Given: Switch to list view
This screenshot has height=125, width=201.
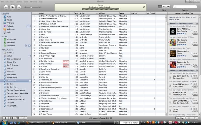Looking at the screenshot, I should tap(160, 7).
